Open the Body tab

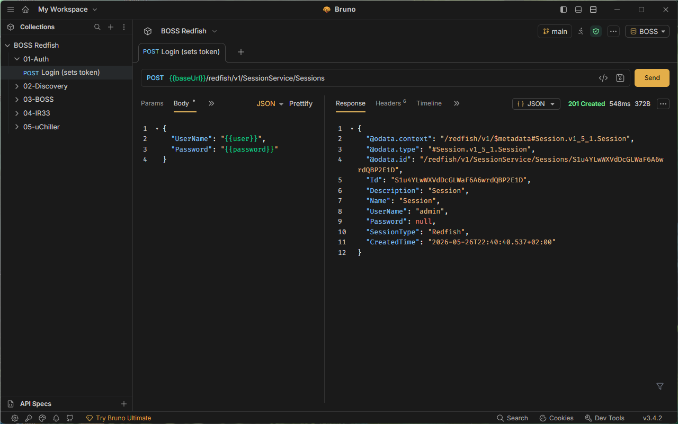click(181, 103)
